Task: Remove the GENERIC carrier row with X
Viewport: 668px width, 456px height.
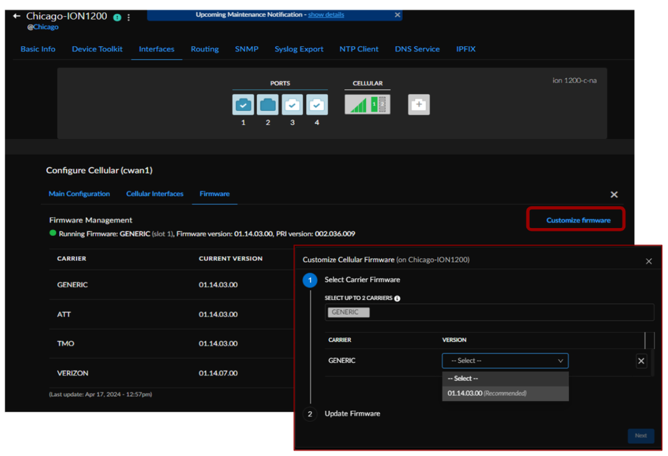Action: 641,361
